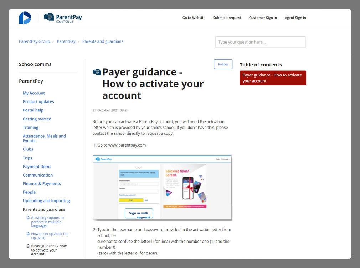Click the Follow button
This screenshot has height=268, width=360.
[223, 64]
